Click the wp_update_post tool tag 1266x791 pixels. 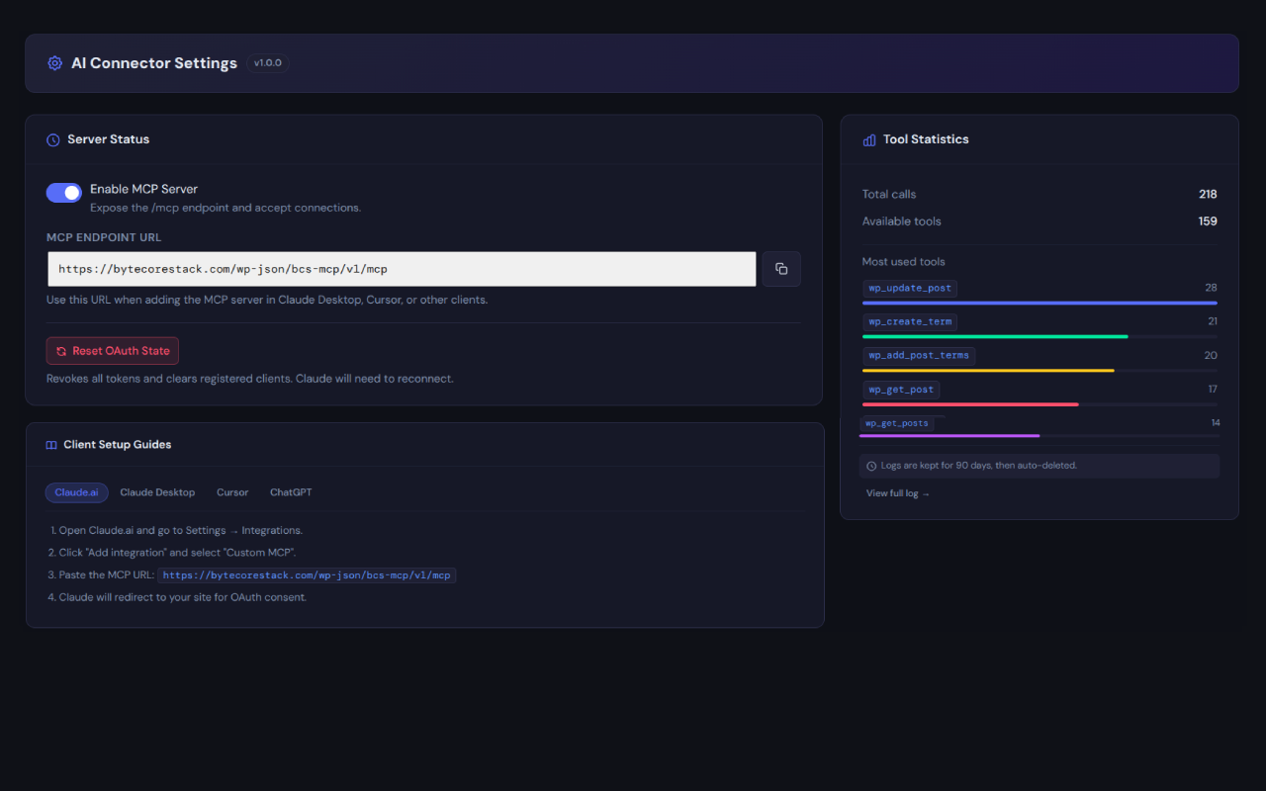pos(910,289)
